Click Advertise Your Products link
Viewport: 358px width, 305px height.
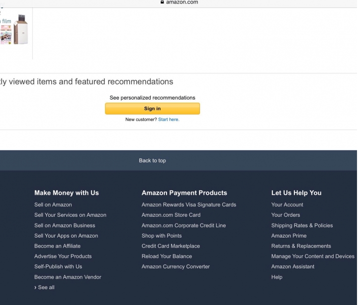pos(63,256)
